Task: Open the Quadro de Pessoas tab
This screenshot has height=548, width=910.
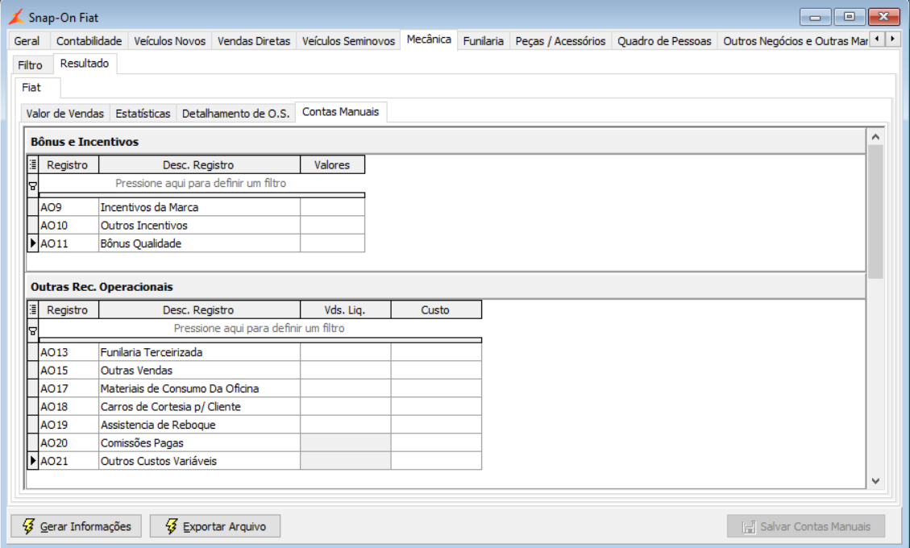Action: (664, 40)
